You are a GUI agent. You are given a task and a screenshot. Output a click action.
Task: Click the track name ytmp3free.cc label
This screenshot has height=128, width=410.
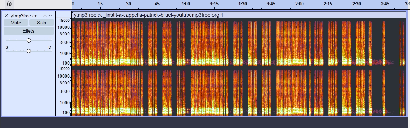[26, 16]
